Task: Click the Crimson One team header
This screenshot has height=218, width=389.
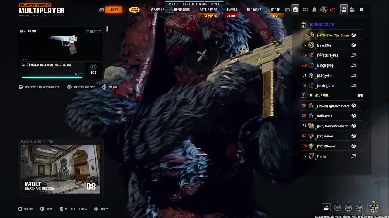Action: (x=331, y=95)
